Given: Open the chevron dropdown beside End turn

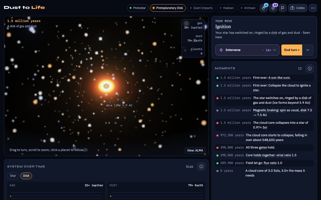Looking at the screenshot, I should tap(308, 50).
